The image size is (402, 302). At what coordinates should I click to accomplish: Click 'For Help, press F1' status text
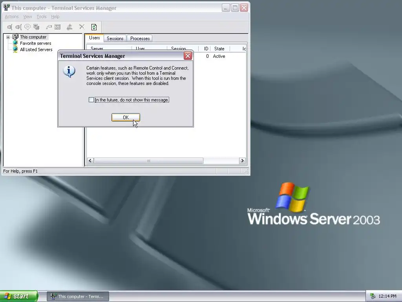[20, 171]
